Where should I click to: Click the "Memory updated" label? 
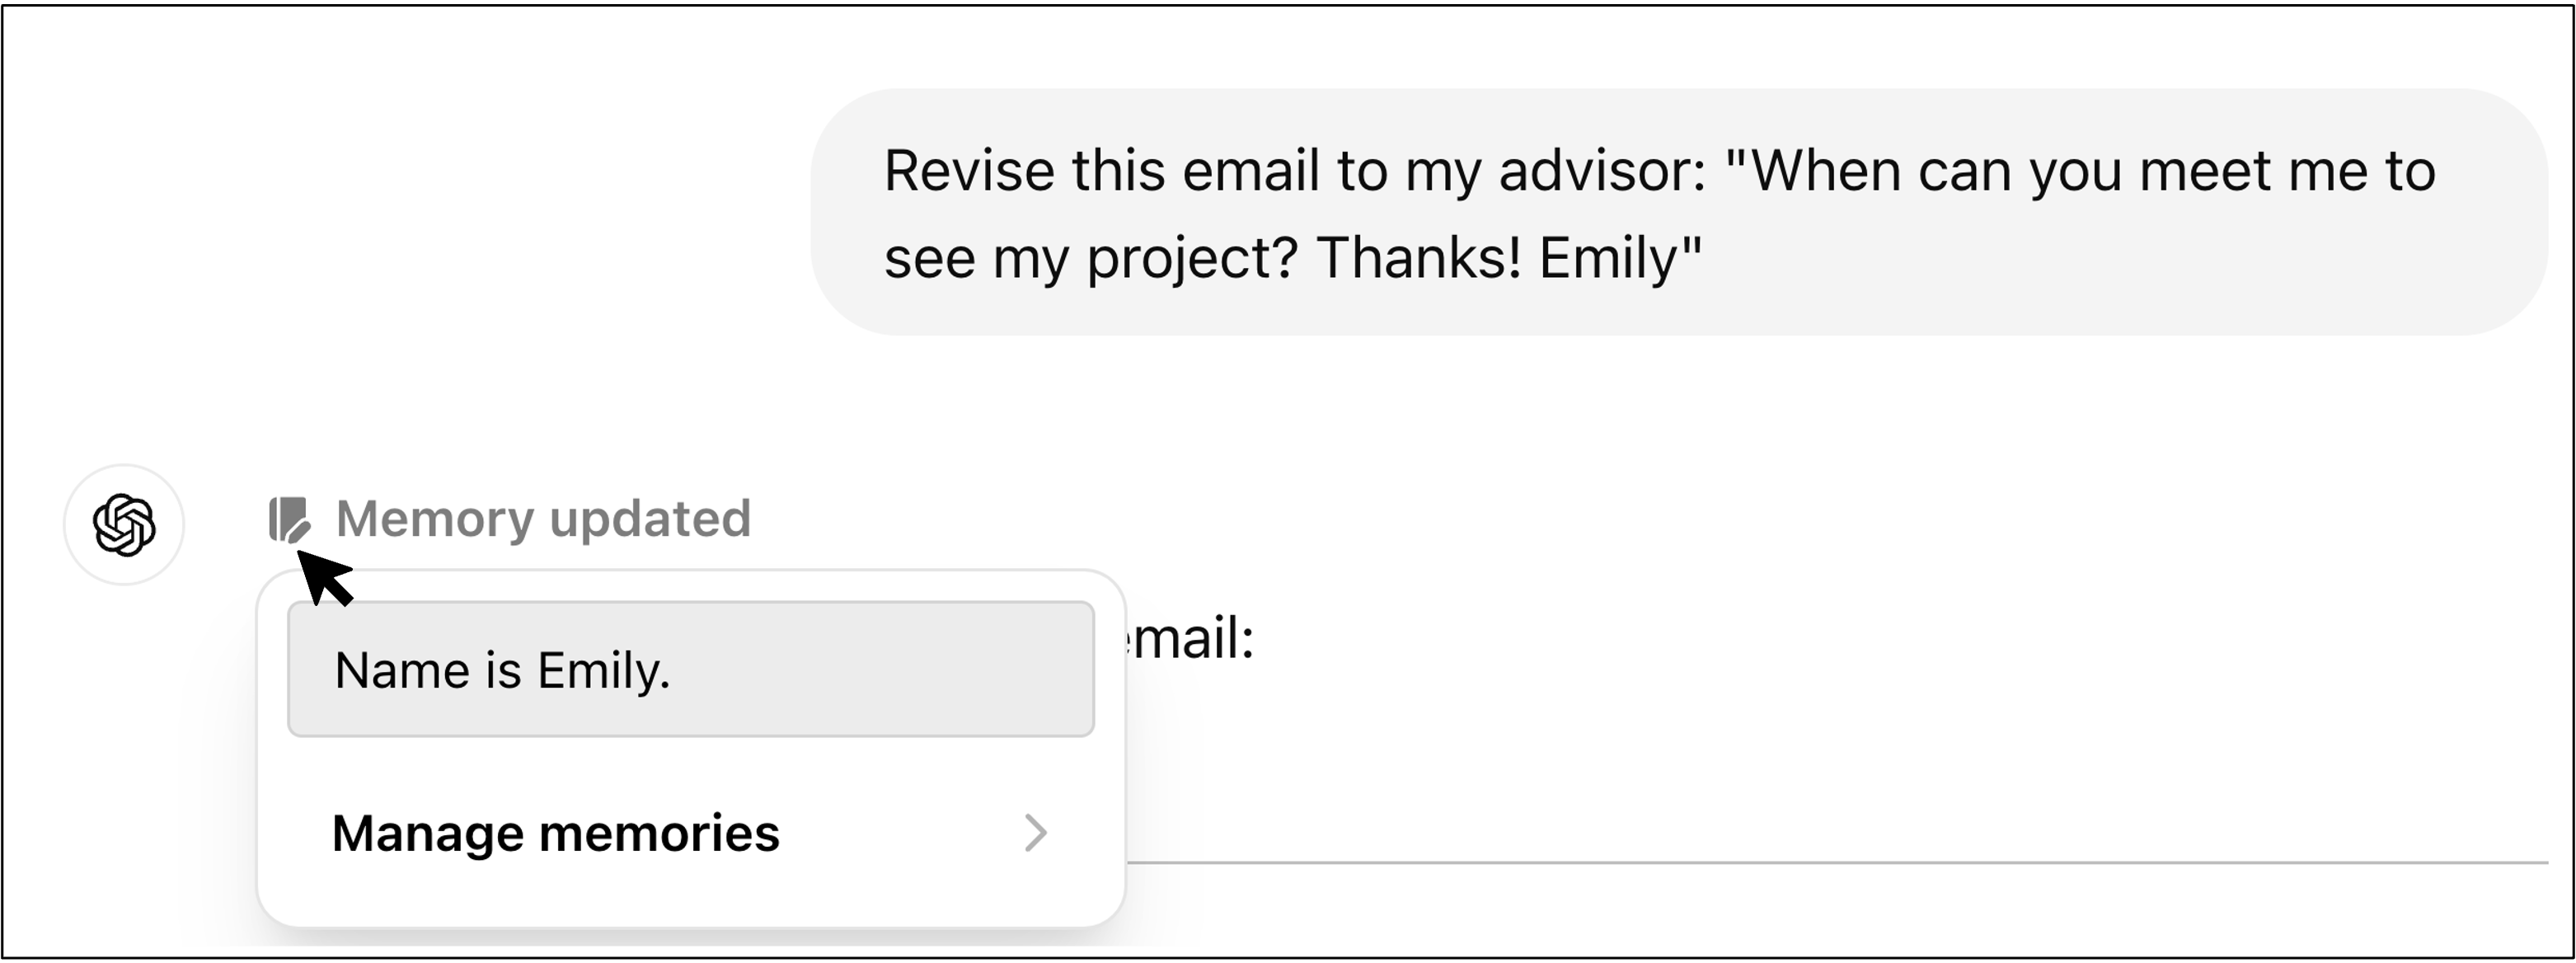[543, 519]
